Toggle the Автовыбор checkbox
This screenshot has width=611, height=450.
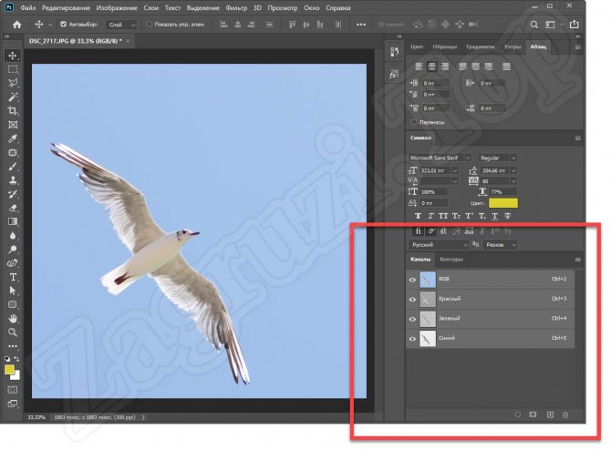(64, 24)
